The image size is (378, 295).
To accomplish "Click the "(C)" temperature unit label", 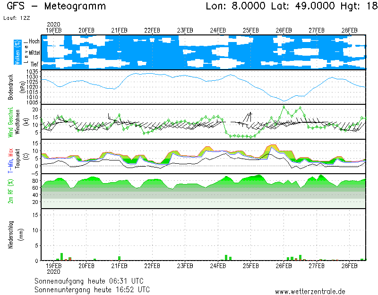I will pos(26,157).
